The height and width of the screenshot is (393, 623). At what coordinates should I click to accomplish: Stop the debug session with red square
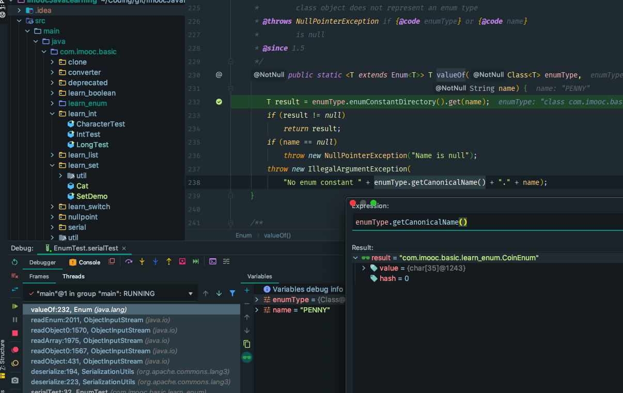[15, 333]
